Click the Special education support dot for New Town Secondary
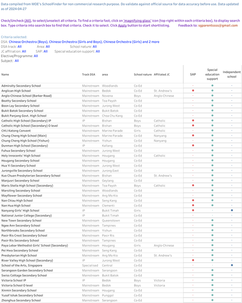The image size is (242, 303). pos(212,220)
